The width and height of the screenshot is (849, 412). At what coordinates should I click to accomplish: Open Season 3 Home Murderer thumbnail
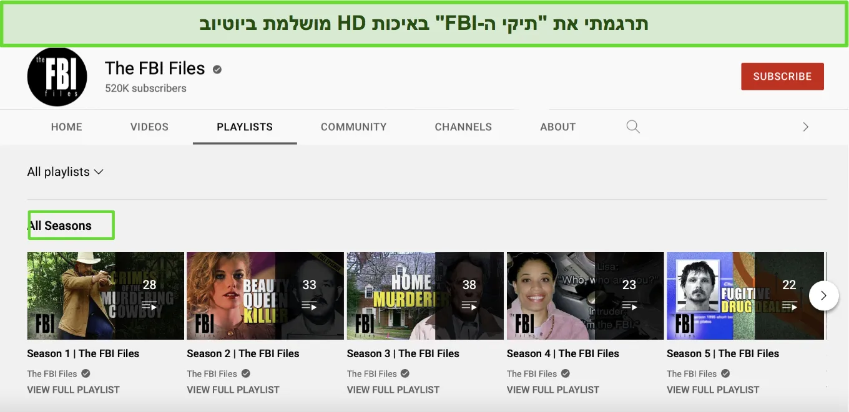tap(425, 295)
